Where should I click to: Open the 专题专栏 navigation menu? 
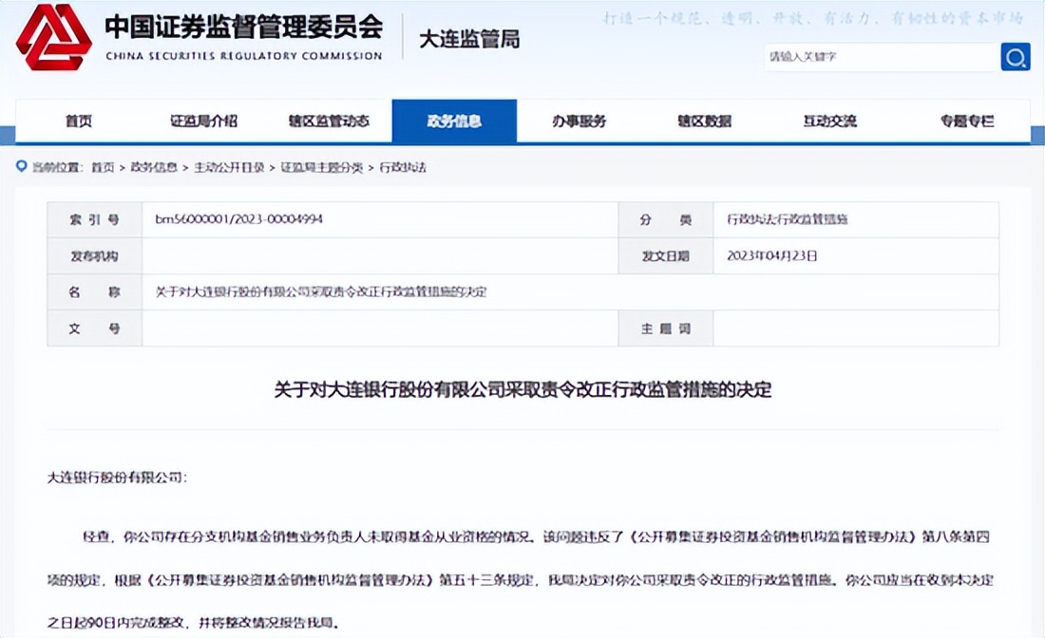pos(964,122)
